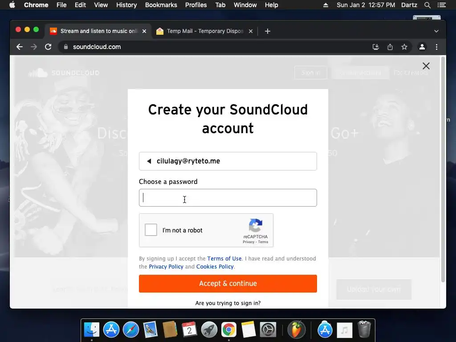
Task: Click the page vertical scrollbar
Action: (443, 170)
